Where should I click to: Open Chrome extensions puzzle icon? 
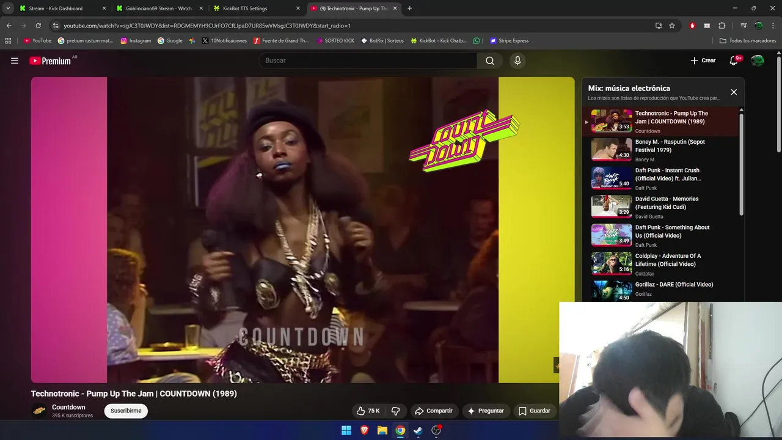(722, 26)
